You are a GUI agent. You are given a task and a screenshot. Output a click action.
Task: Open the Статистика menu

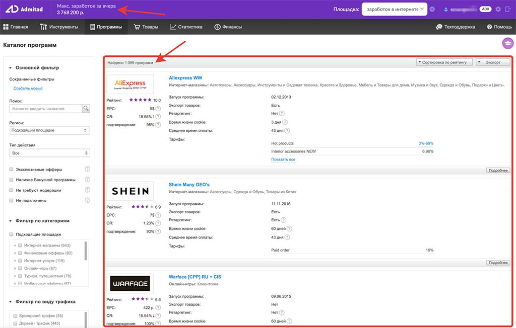coord(186,27)
